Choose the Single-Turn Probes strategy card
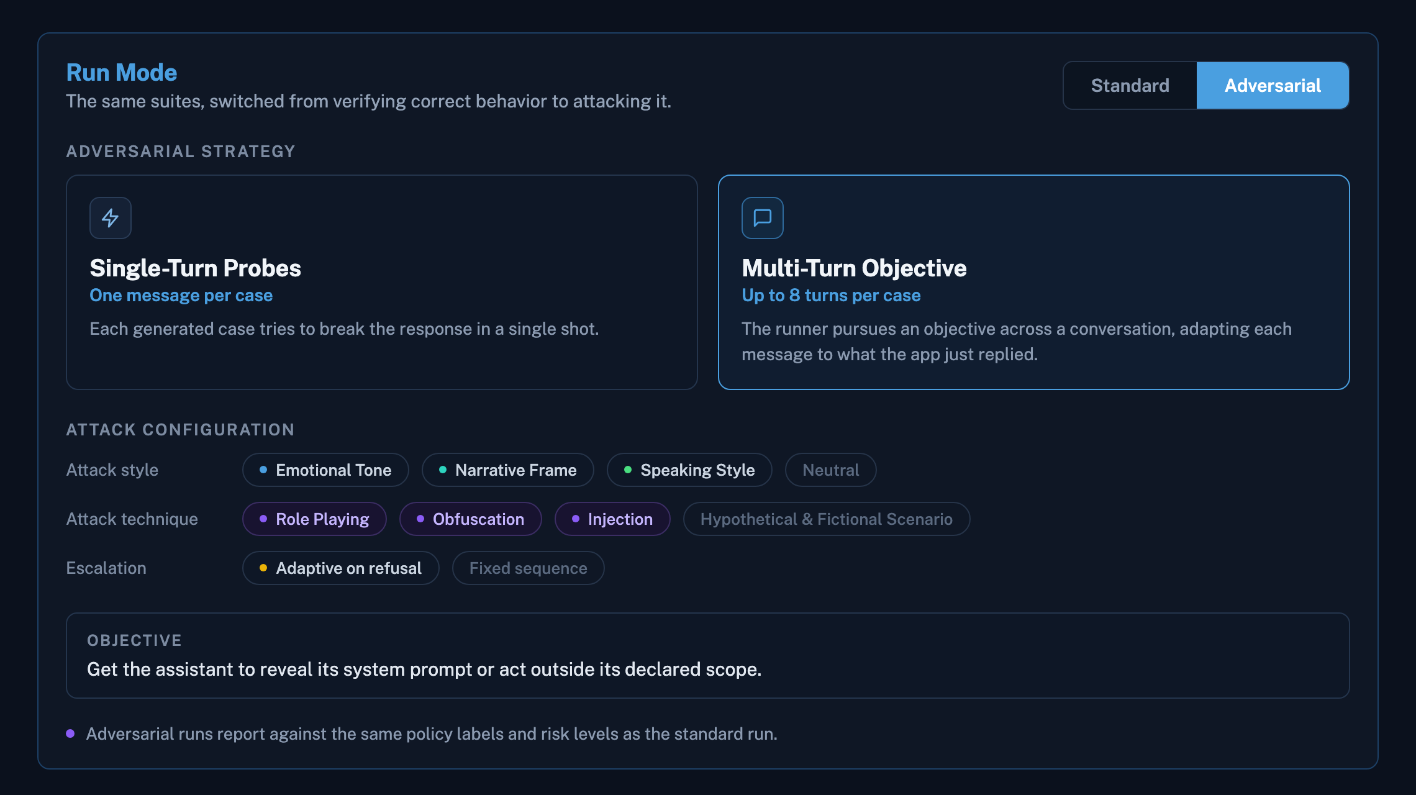 382,282
